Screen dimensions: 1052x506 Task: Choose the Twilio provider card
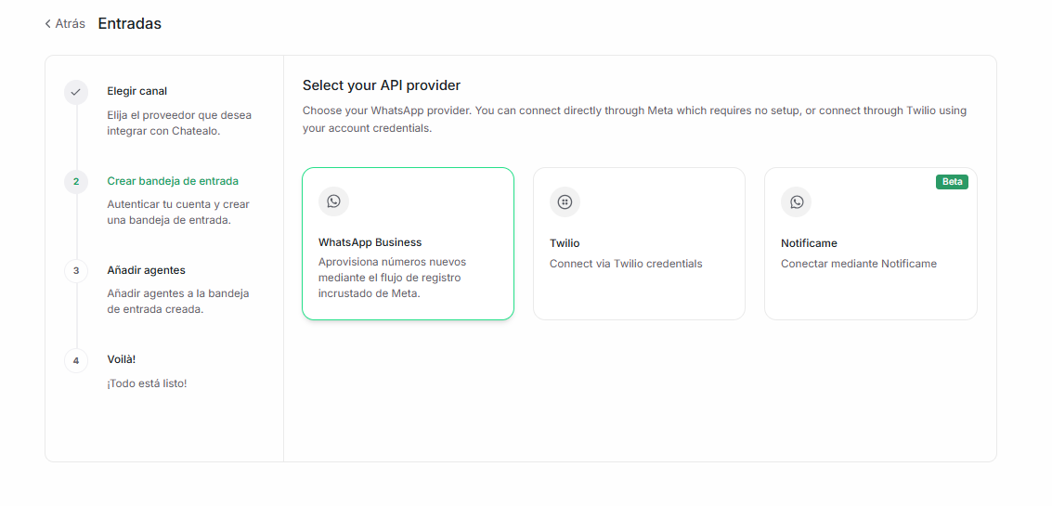click(x=639, y=243)
